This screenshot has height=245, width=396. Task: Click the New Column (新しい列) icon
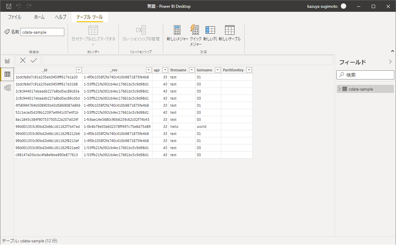click(210, 30)
